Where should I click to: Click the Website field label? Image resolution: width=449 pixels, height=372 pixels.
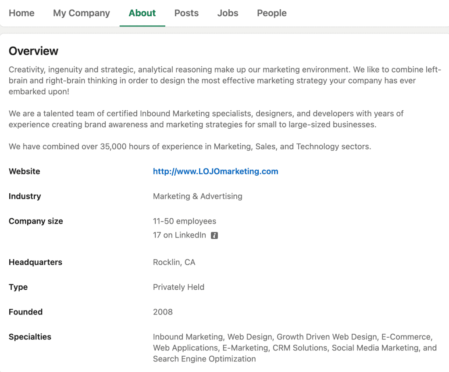pos(24,171)
